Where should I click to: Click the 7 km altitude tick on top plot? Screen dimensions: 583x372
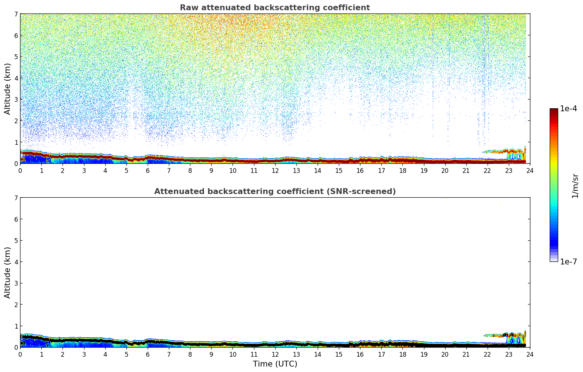coord(16,14)
